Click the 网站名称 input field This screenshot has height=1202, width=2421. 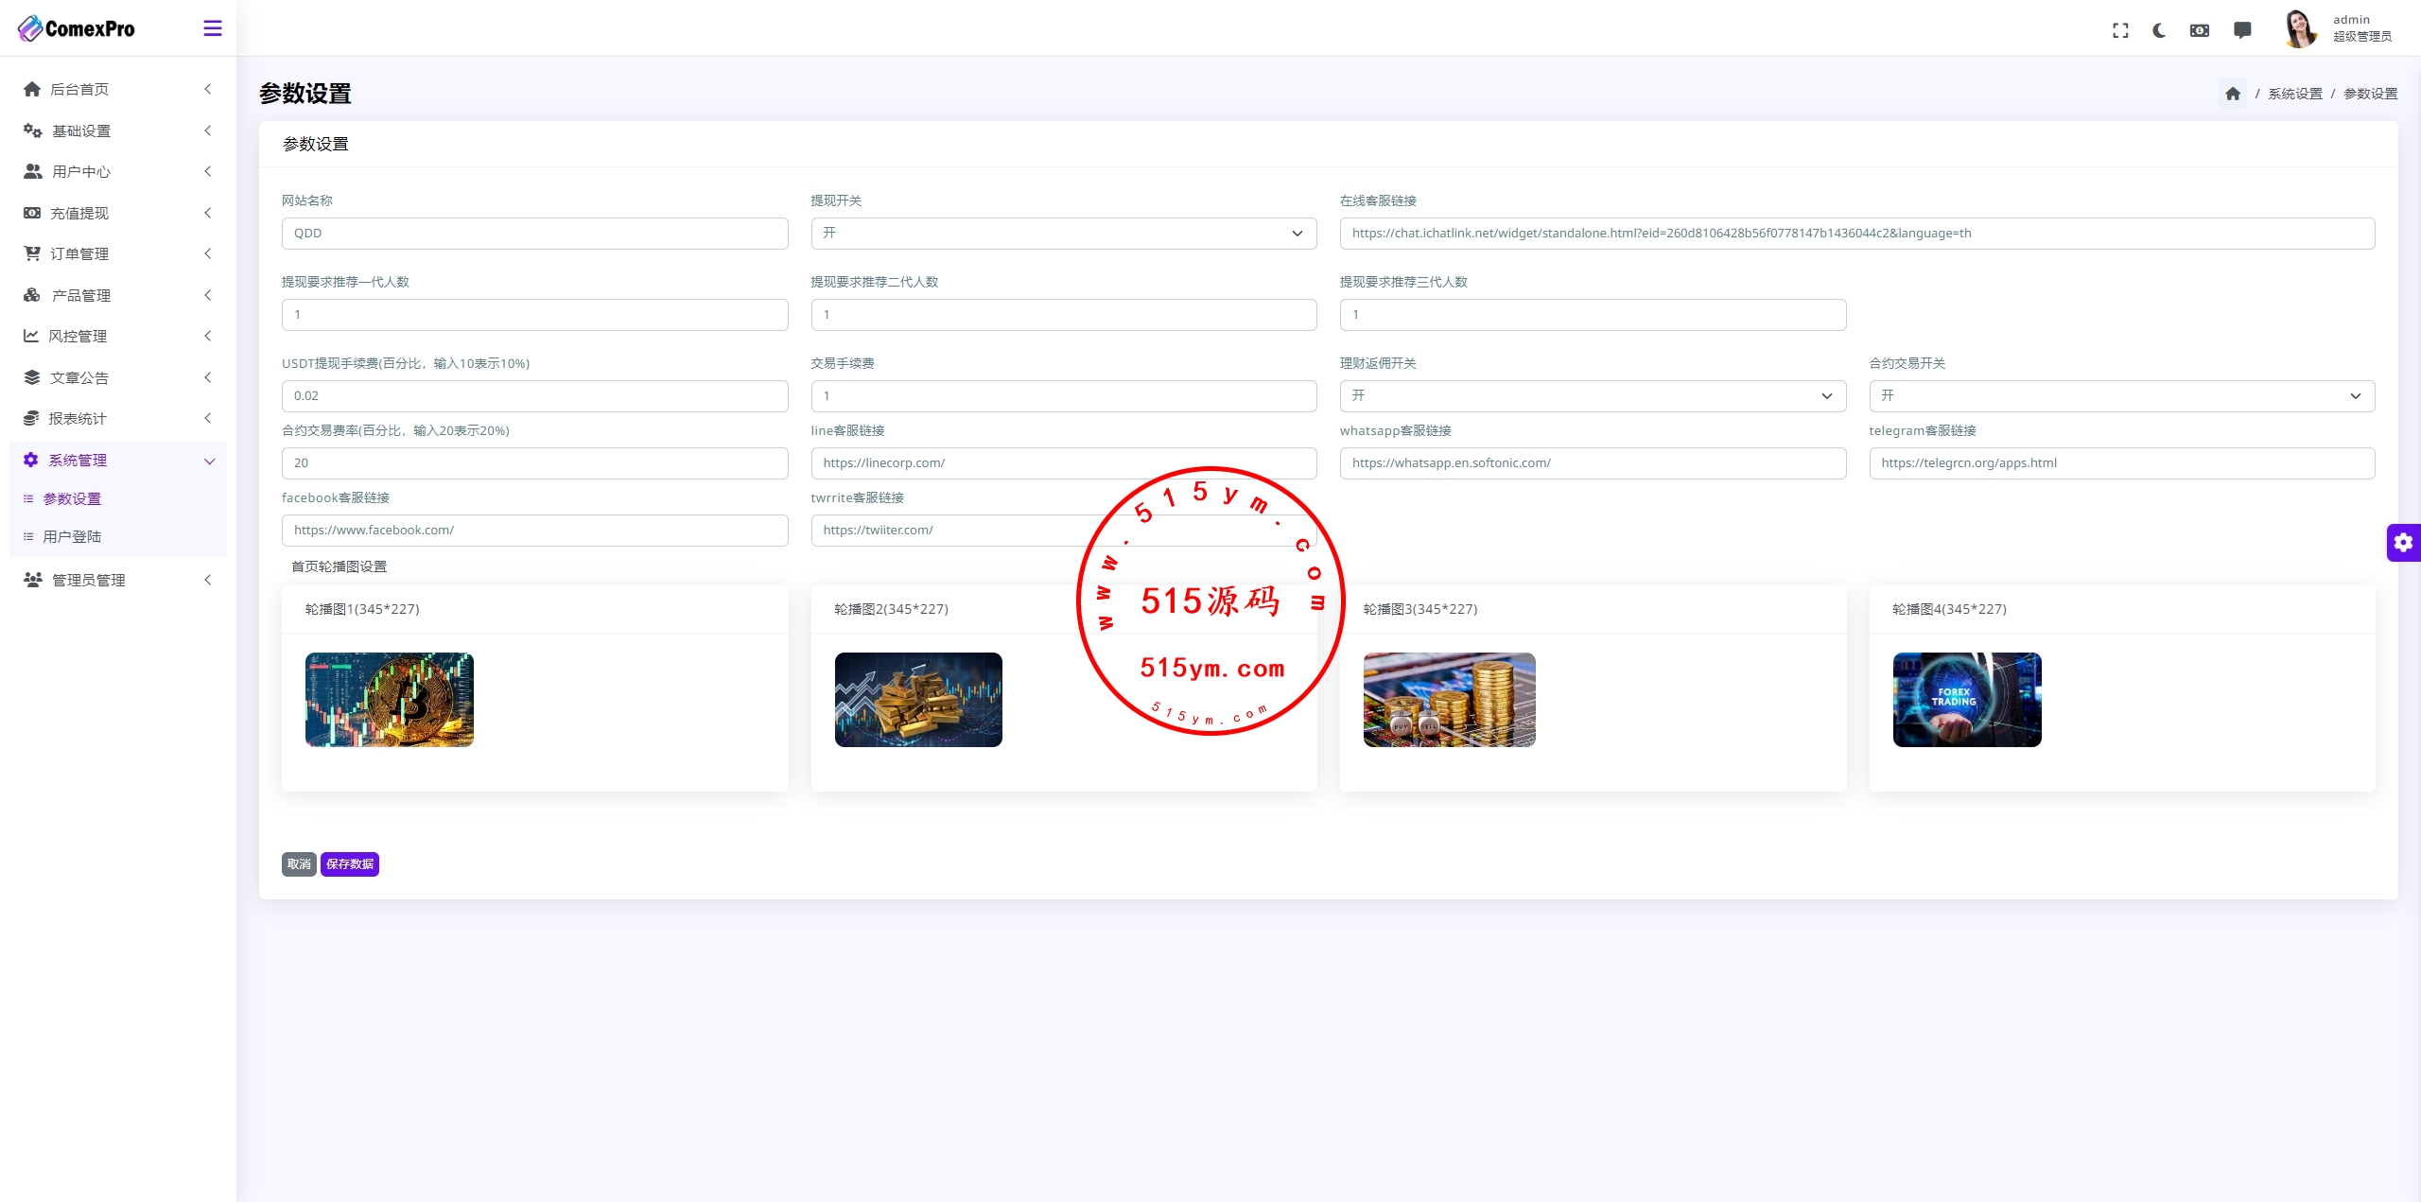[x=534, y=234]
